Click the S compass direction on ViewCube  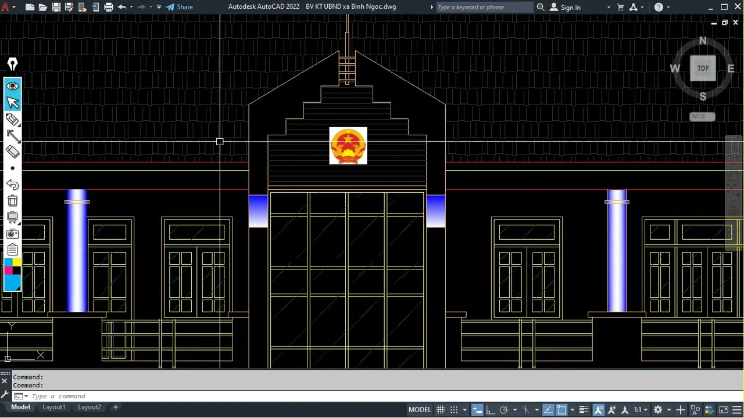703,96
